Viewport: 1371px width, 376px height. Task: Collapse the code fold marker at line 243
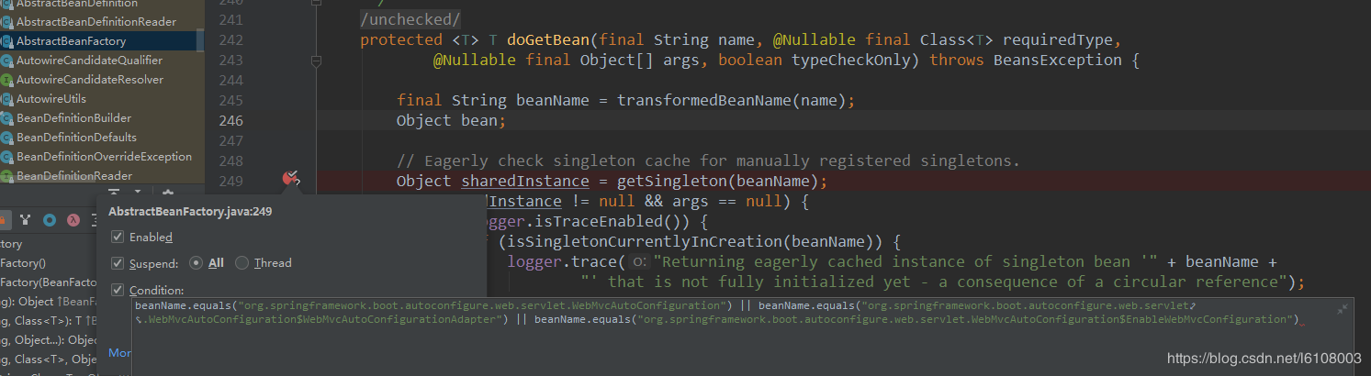tap(316, 61)
